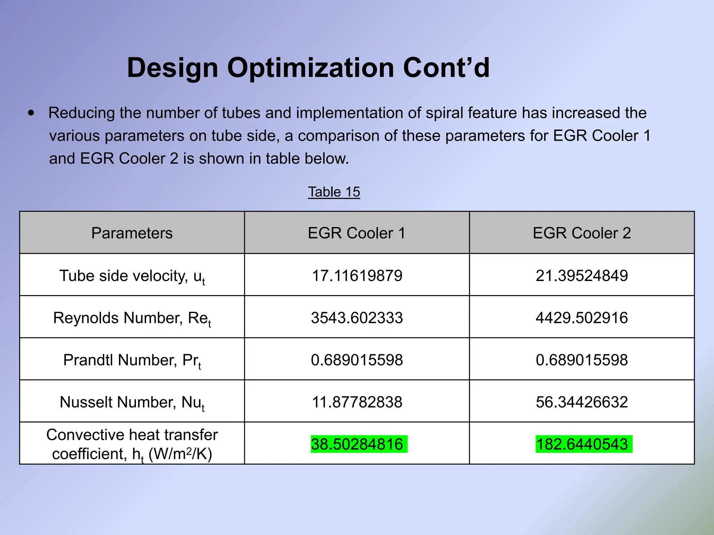Click value 17.11619879
The width and height of the screenshot is (714, 535).
pyautogui.click(x=357, y=276)
